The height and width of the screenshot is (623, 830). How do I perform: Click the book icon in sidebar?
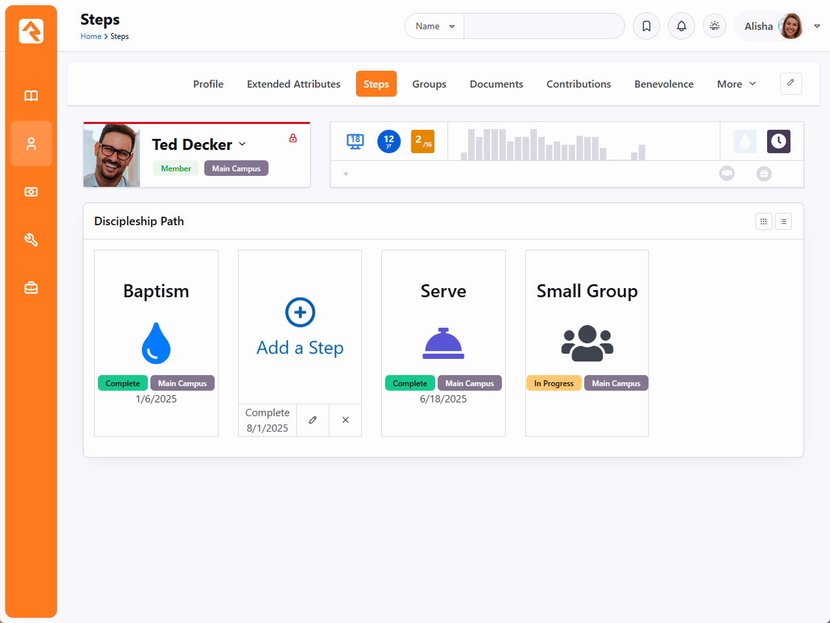[x=31, y=96]
